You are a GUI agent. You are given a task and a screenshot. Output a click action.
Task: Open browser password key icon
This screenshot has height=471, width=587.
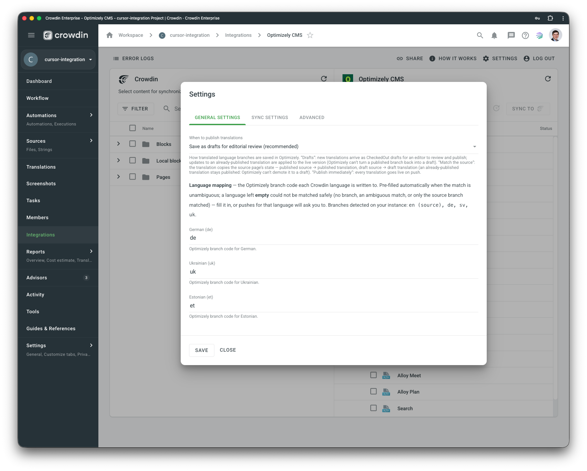537,18
